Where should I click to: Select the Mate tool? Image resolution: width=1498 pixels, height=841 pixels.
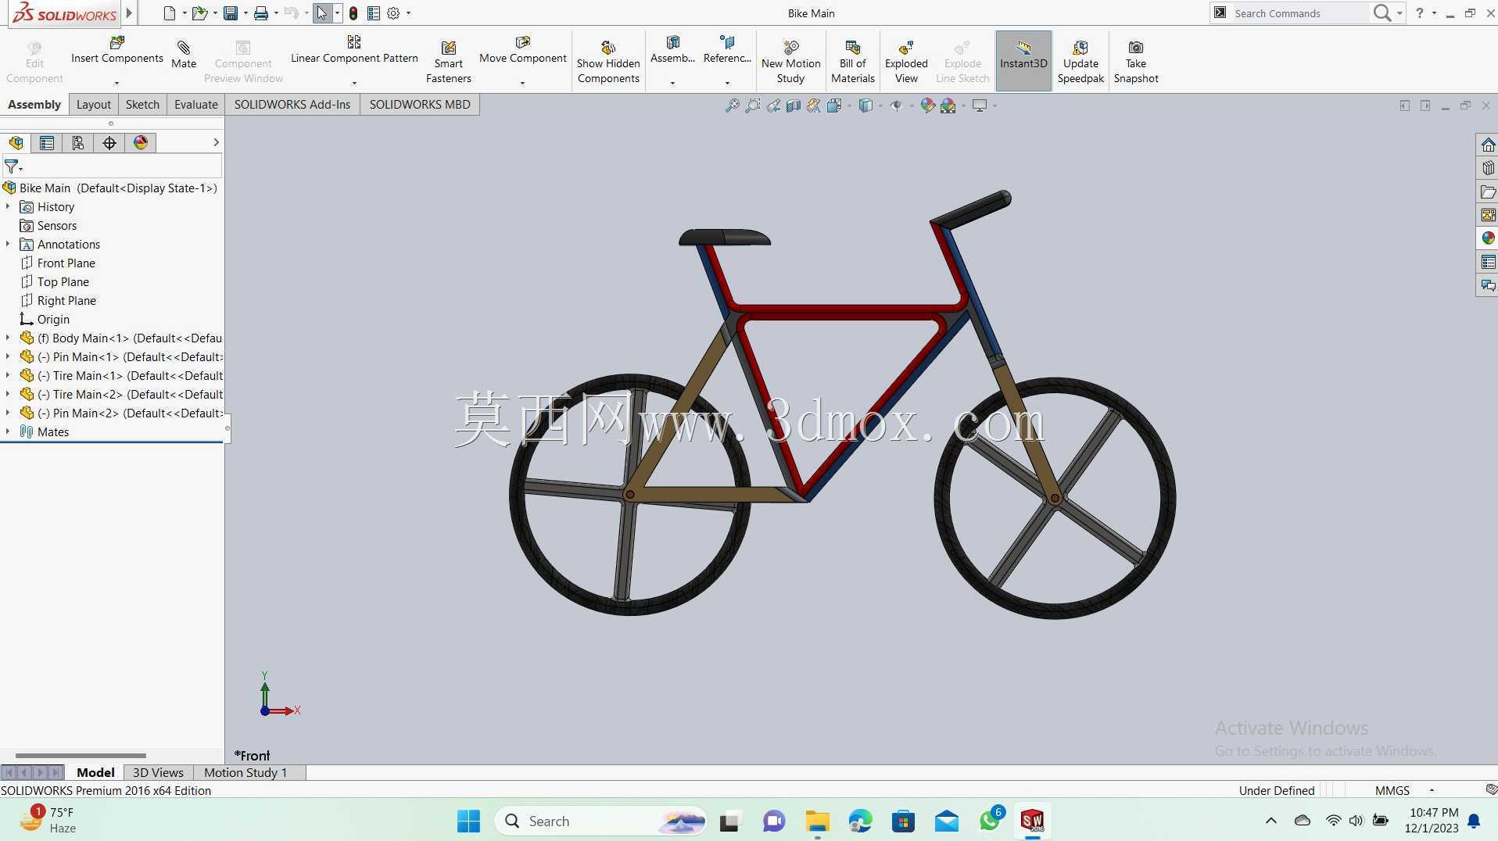tap(184, 55)
